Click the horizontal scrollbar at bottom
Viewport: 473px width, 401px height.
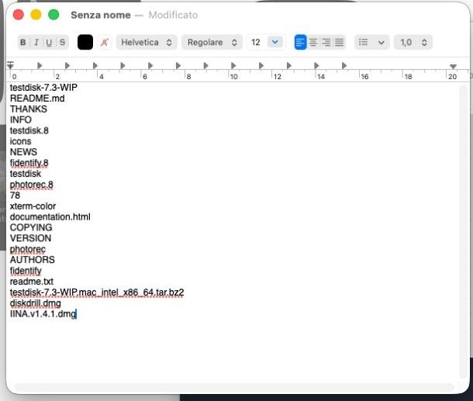(234, 387)
